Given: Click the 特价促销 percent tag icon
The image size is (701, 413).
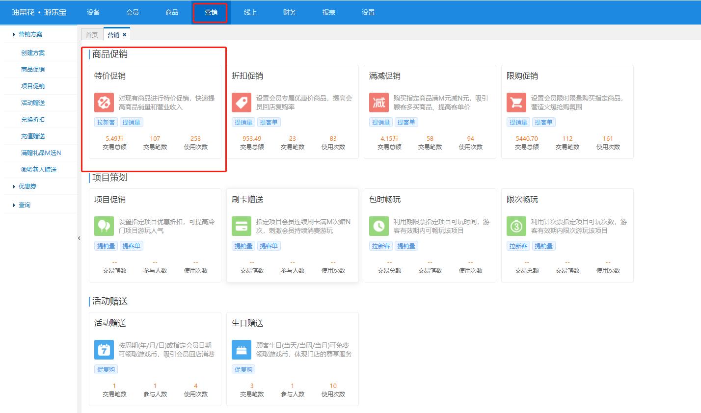Looking at the screenshot, I should click(x=104, y=103).
